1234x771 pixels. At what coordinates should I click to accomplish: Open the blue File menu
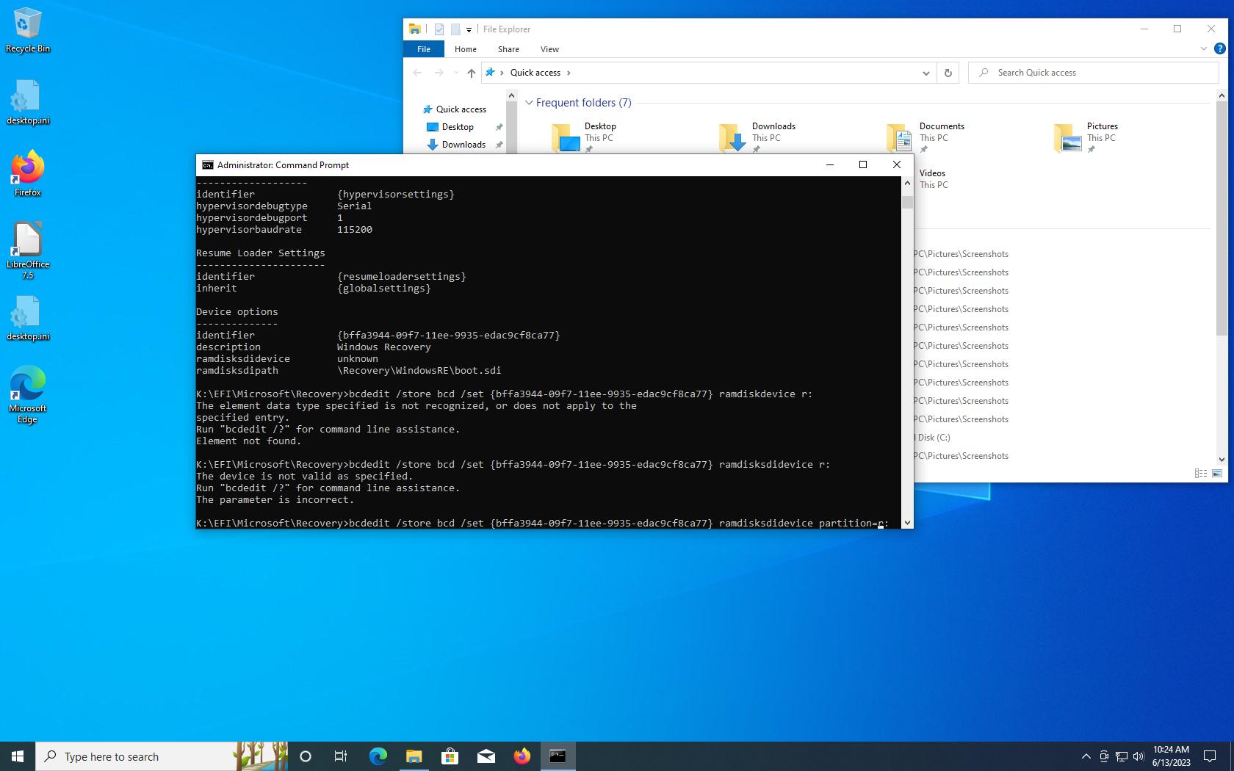424,49
